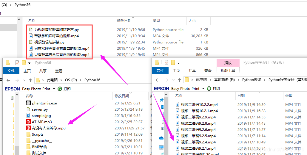Click the New Folder icon in the Python36 title bar
This screenshot has width=307, height=155.
tap(24, 63)
